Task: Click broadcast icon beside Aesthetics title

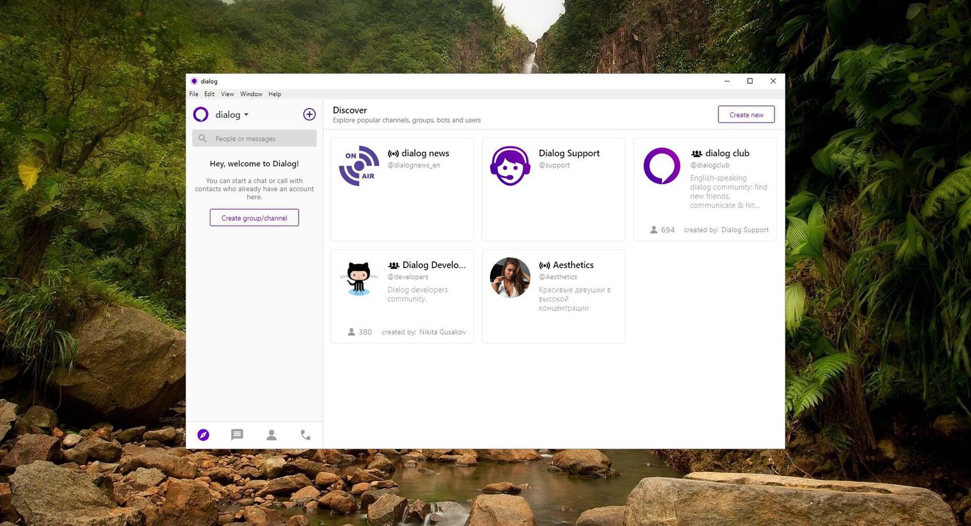Action: pyautogui.click(x=545, y=265)
